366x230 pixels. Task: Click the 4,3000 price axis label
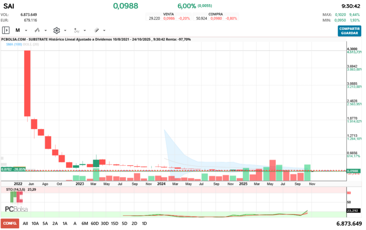pyautogui.click(x=352, y=49)
